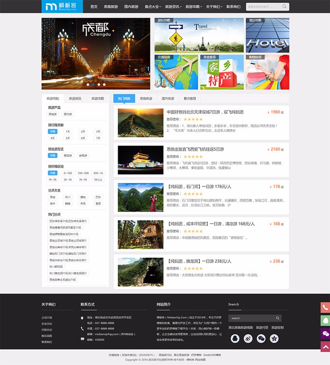
Task: Select 不限 under 按价格区间
Action: pyautogui.click(x=53, y=173)
